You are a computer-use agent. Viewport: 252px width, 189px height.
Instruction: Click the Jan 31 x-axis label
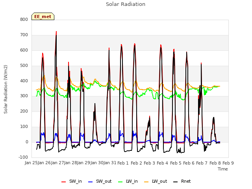(110, 163)
